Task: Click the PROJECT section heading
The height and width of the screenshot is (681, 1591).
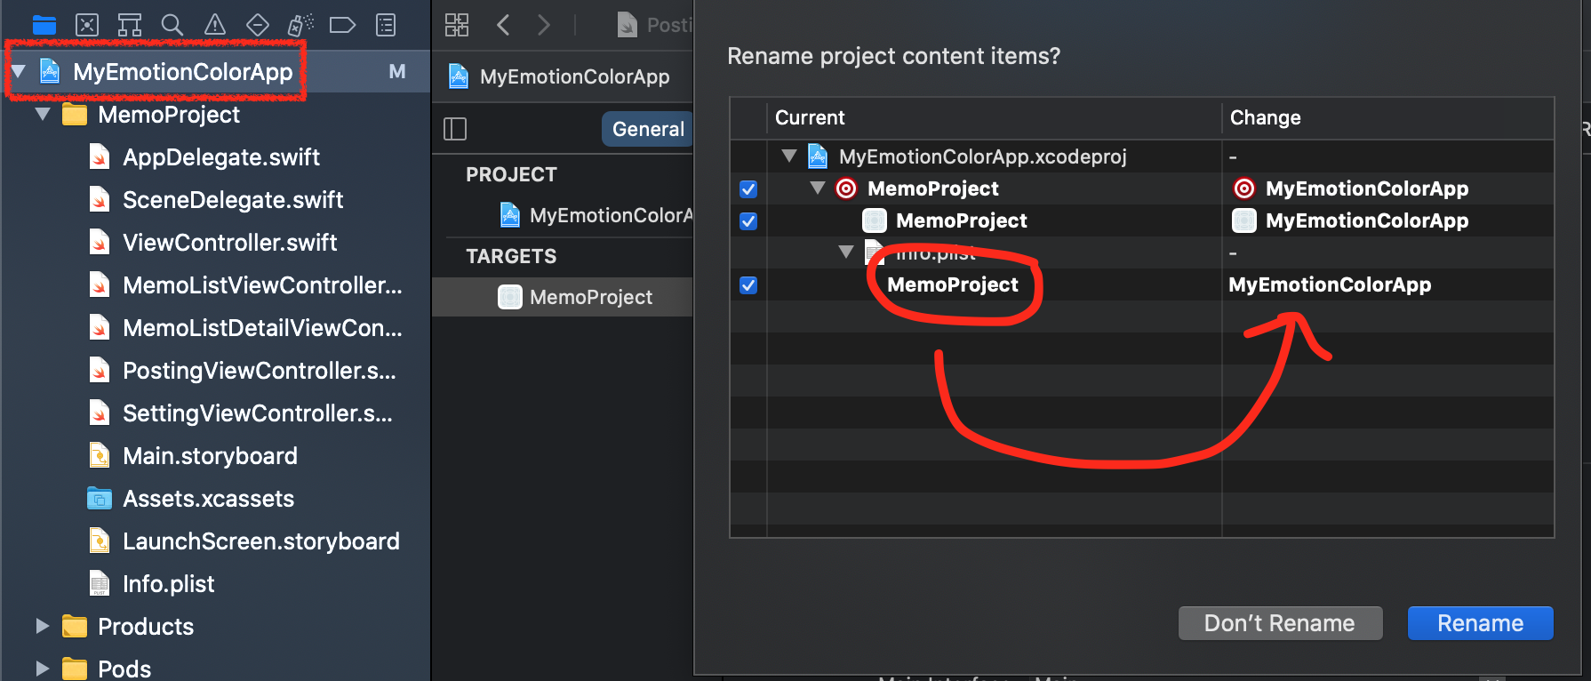Action: click(511, 174)
